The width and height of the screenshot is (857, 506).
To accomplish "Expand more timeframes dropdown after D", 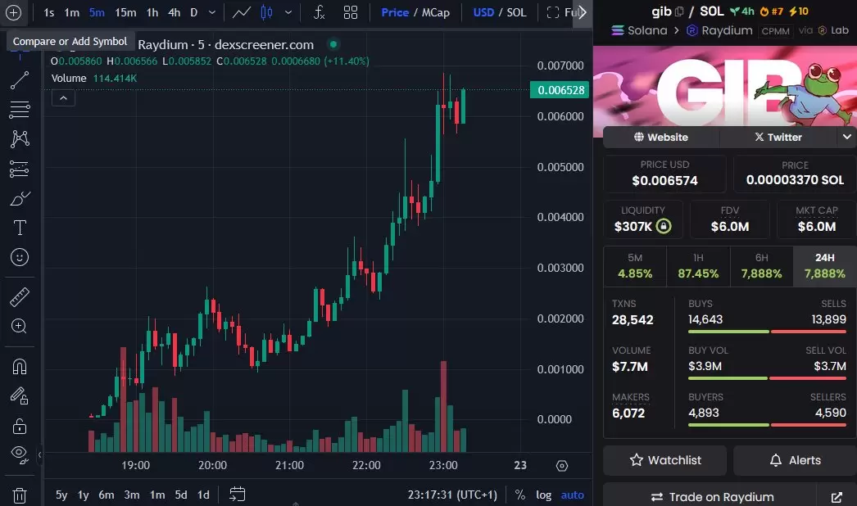I will (212, 12).
